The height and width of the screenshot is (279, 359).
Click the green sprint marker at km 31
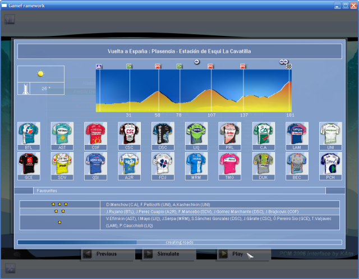click(x=129, y=66)
